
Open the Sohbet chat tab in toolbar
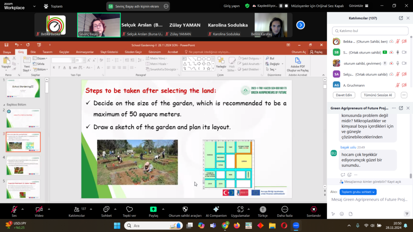106,209
